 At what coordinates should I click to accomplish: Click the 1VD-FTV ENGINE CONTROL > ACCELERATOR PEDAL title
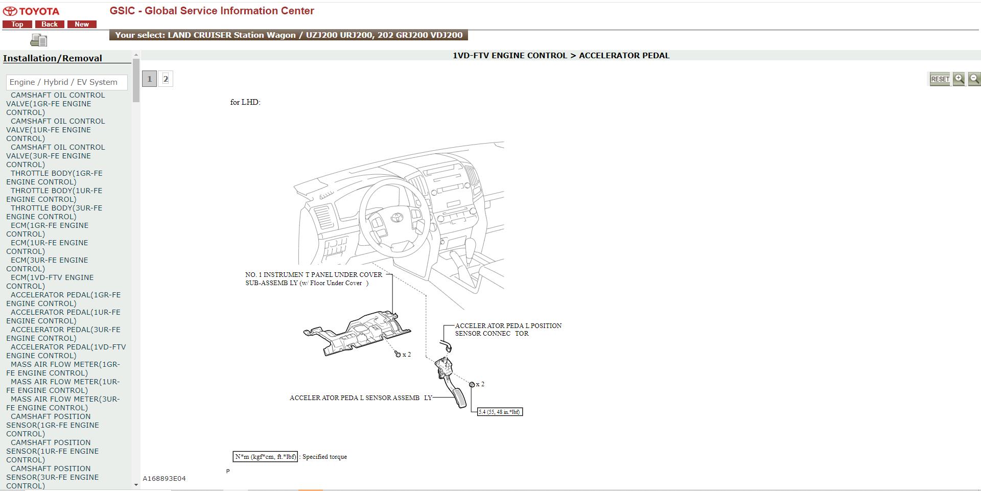(x=560, y=55)
